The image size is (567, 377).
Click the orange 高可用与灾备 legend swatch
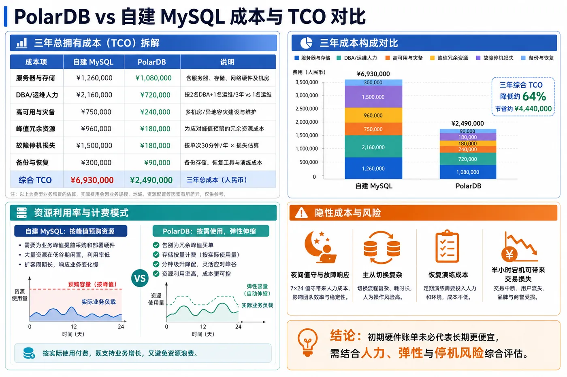point(388,58)
